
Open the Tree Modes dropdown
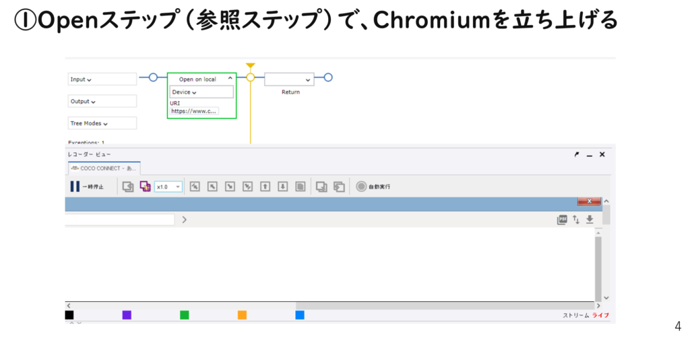(x=102, y=123)
